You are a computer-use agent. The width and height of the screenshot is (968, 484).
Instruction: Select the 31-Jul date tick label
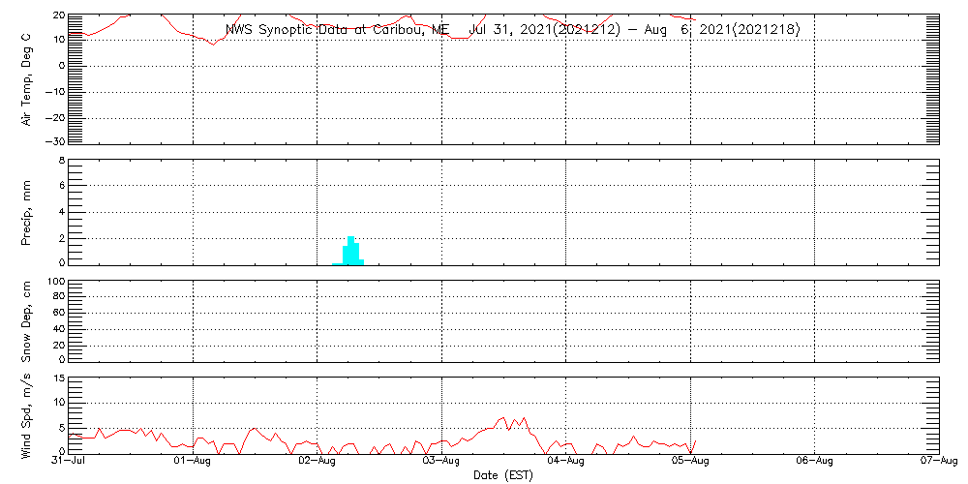pyautogui.click(x=69, y=462)
